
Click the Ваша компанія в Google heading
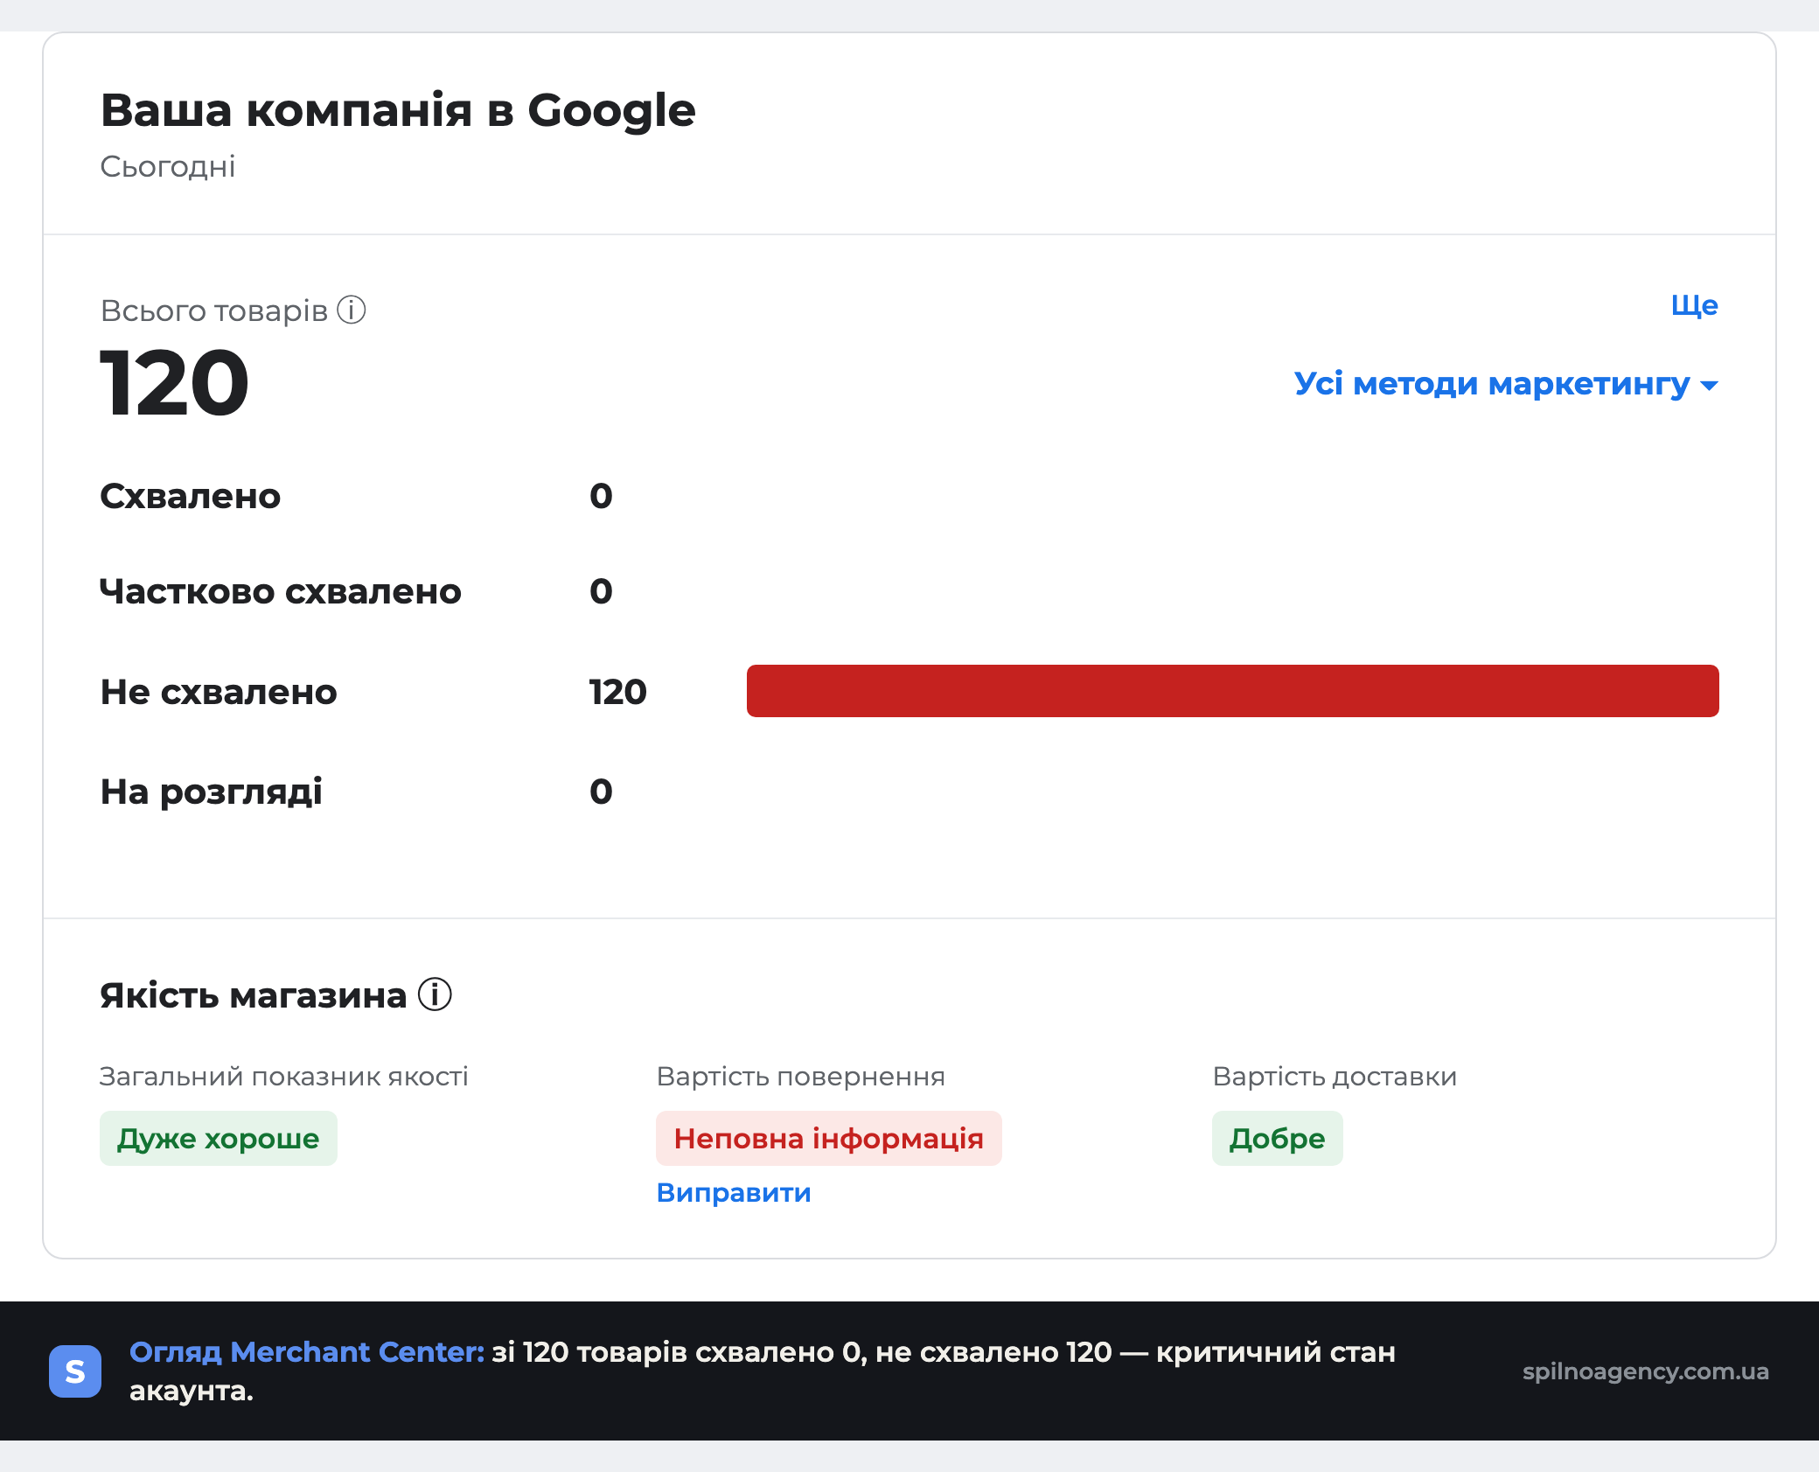398,111
